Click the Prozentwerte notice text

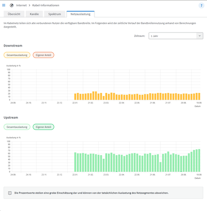point(91,193)
